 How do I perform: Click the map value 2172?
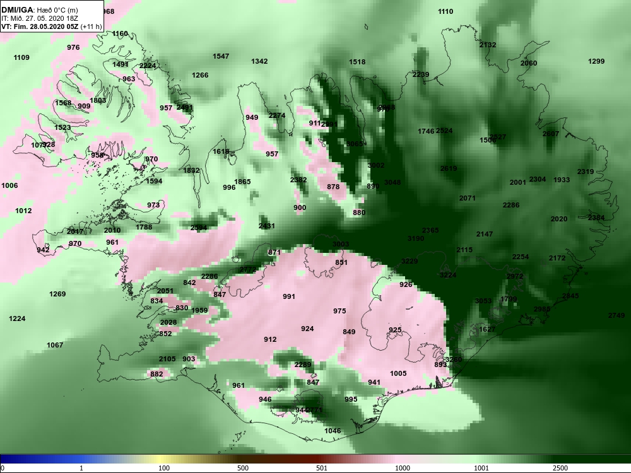[557, 258]
